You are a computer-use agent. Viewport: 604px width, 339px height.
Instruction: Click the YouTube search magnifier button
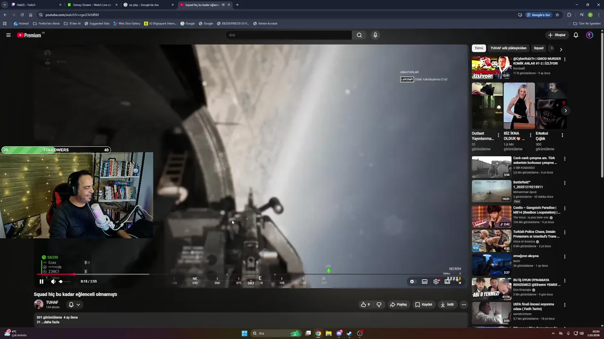pos(359,35)
